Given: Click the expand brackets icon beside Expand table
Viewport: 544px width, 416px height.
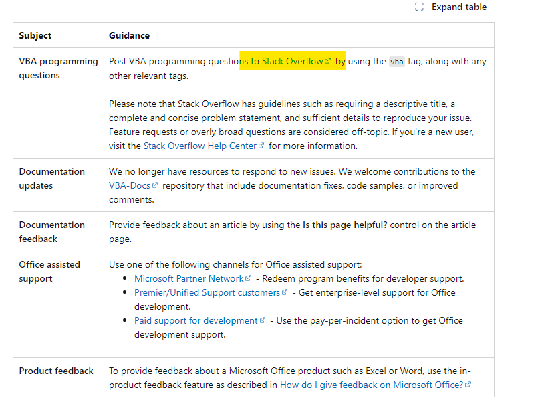Looking at the screenshot, I should point(419,7).
